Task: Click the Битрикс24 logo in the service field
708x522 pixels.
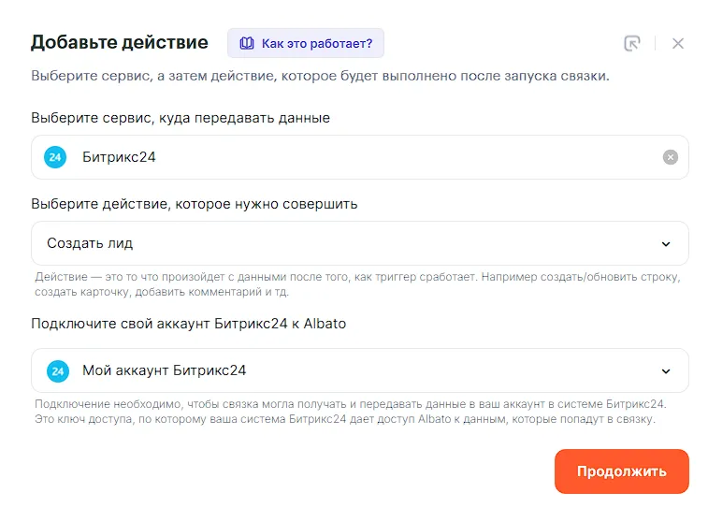Action: [x=55, y=157]
